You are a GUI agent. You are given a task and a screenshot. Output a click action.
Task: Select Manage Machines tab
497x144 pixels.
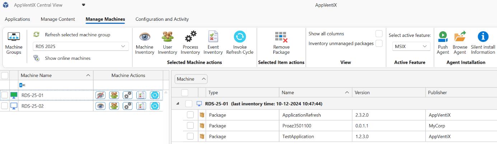point(105,19)
